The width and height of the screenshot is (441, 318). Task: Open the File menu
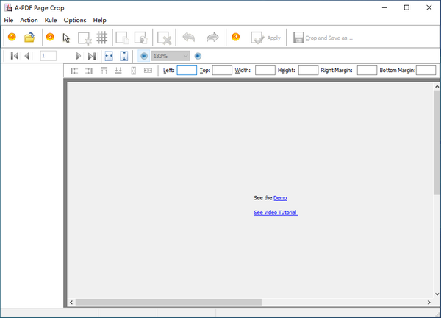[x=9, y=20]
